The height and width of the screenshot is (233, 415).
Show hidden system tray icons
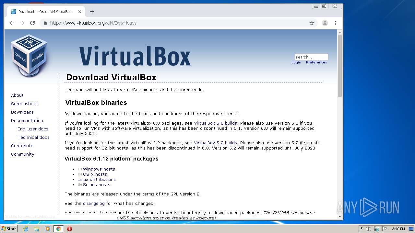click(362, 229)
